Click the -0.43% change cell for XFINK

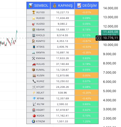pyautogui.click(x=87, y=98)
